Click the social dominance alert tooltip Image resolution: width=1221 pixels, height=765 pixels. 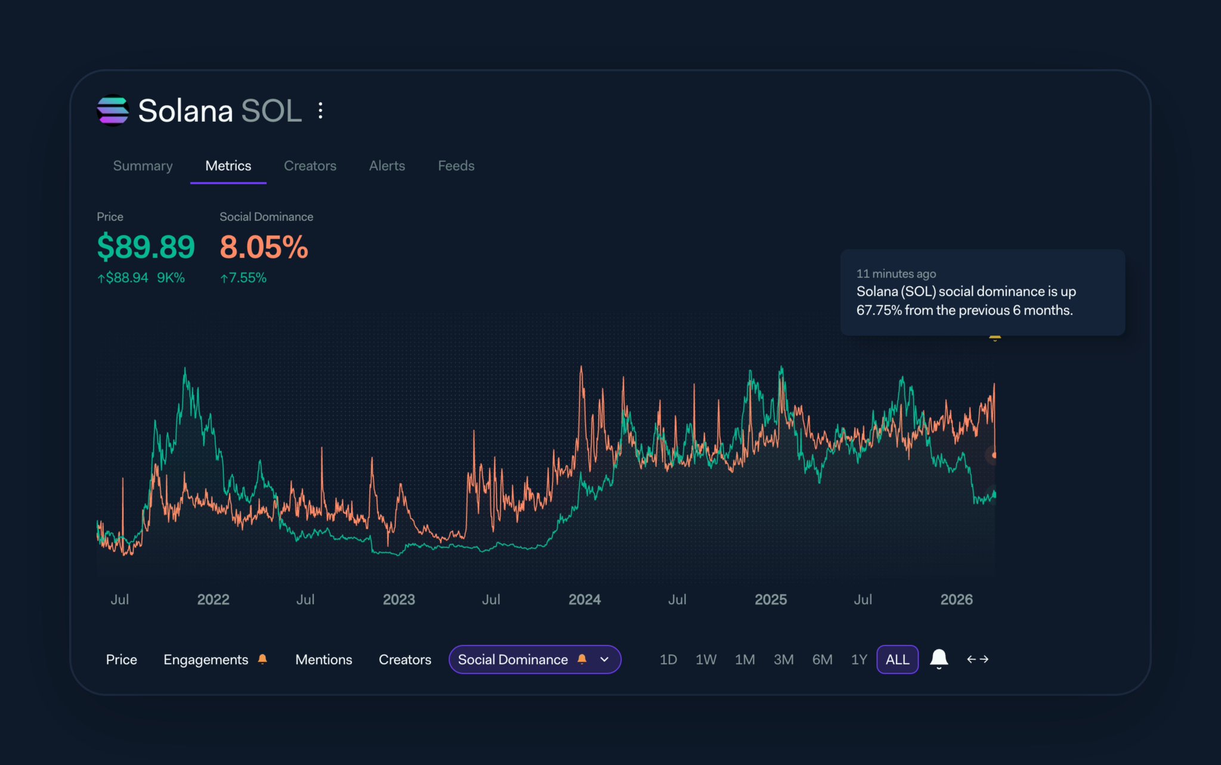tap(982, 293)
